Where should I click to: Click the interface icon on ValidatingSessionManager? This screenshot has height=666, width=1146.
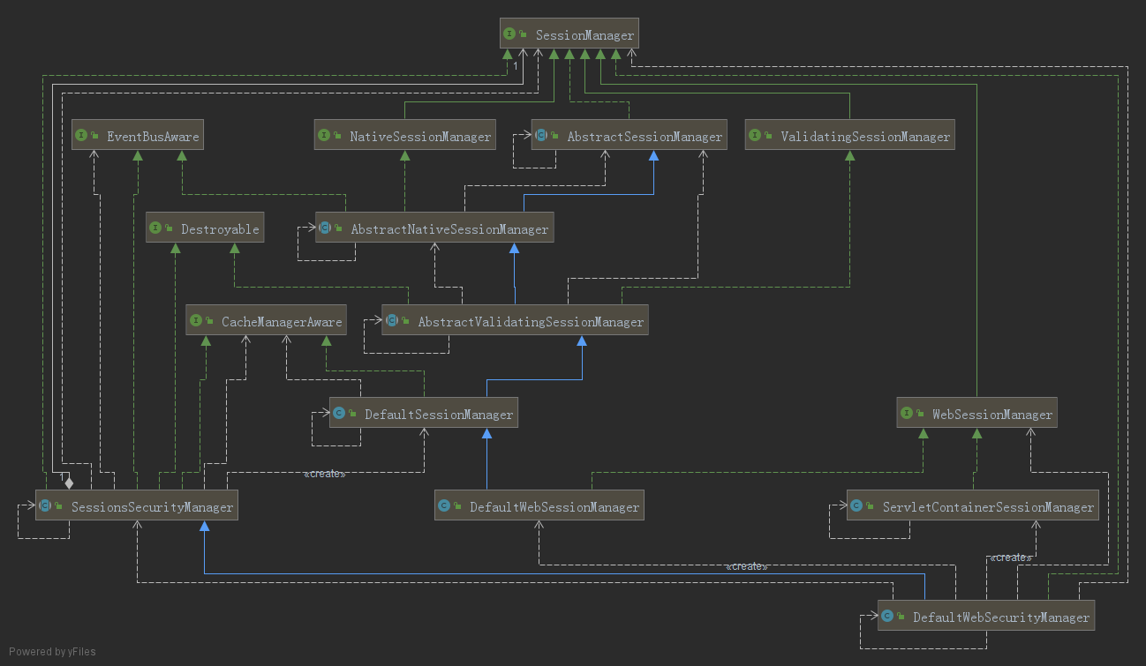(754, 136)
